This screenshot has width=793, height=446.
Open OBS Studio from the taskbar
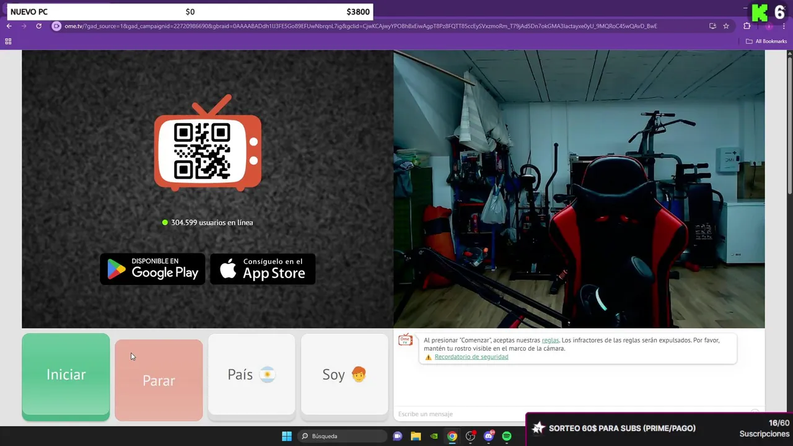[470, 436]
